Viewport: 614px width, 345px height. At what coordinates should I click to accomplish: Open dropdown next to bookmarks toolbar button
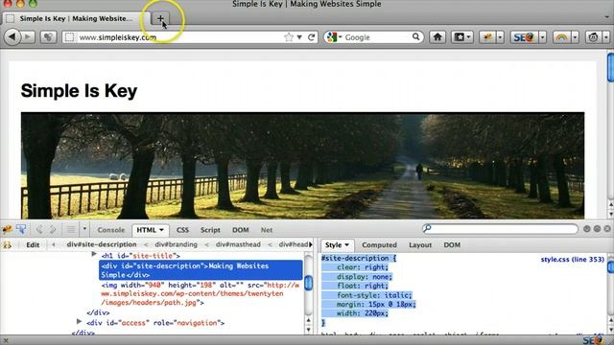click(469, 37)
